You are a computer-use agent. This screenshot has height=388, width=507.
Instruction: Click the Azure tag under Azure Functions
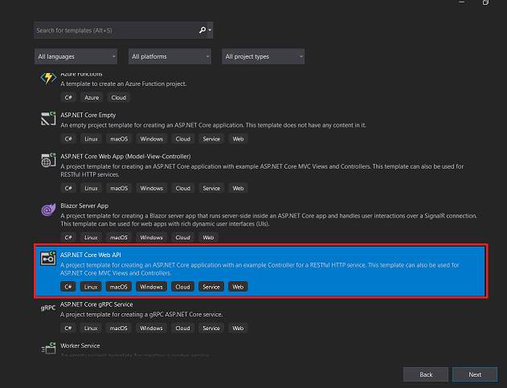pos(92,97)
